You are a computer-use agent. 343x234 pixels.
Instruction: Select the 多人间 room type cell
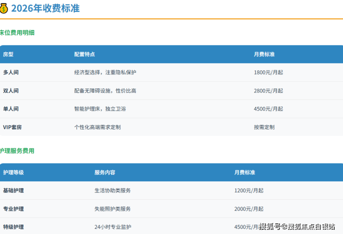point(11,73)
